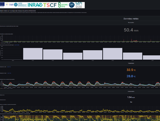Collapse the Température section header
The width and height of the screenshot is (160, 121).
[131, 63]
